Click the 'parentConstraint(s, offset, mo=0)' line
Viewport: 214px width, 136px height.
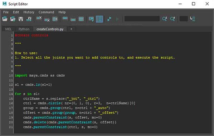[x=62, y=118]
